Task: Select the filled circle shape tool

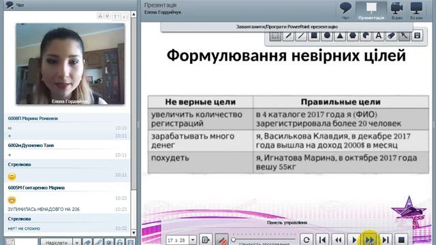Action: pyautogui.click(x=327, y=36)
